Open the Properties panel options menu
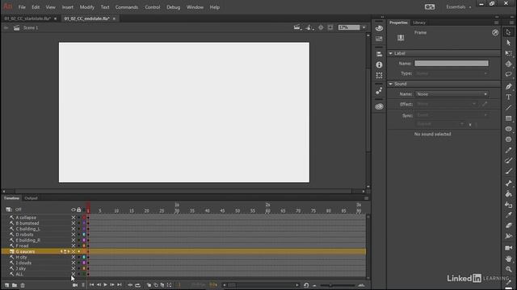The width and height of the screenshot is (517, 290). (496, 23)
